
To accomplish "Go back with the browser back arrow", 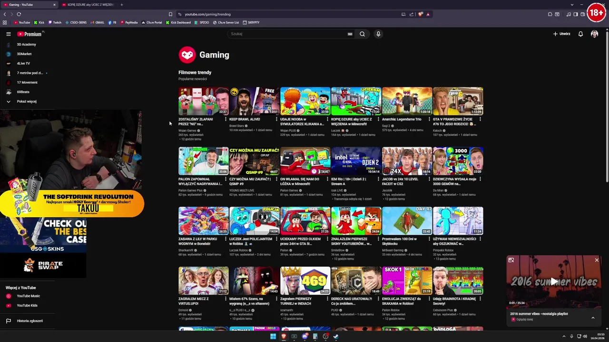I will (5, 14).
